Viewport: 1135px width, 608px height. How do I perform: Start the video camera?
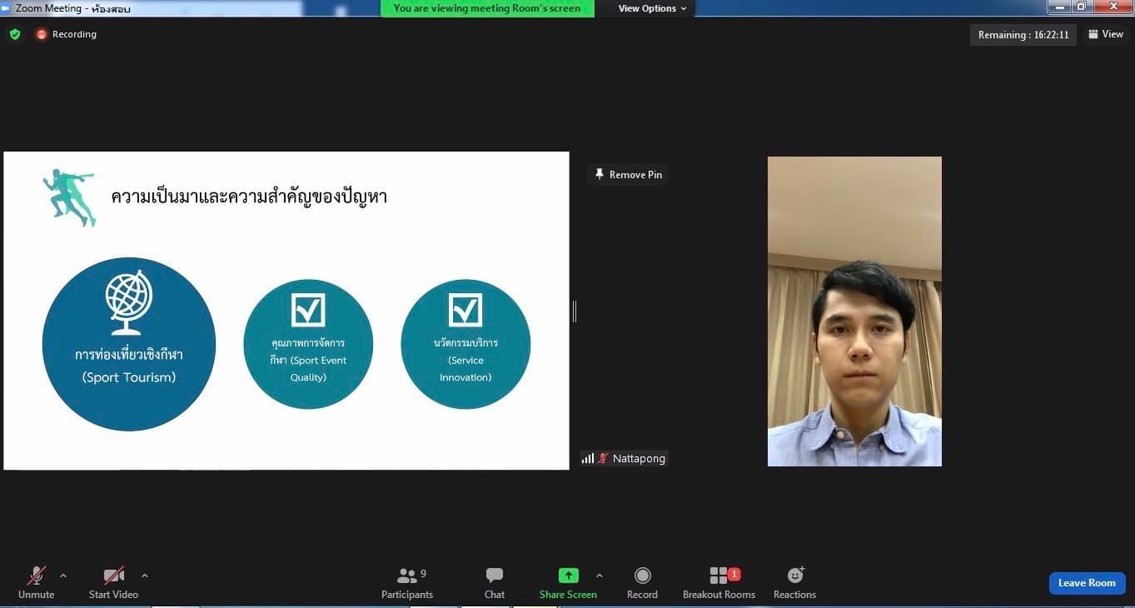113,576
